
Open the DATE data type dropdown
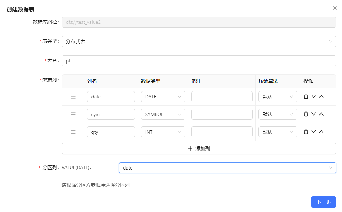click(163, 97)
